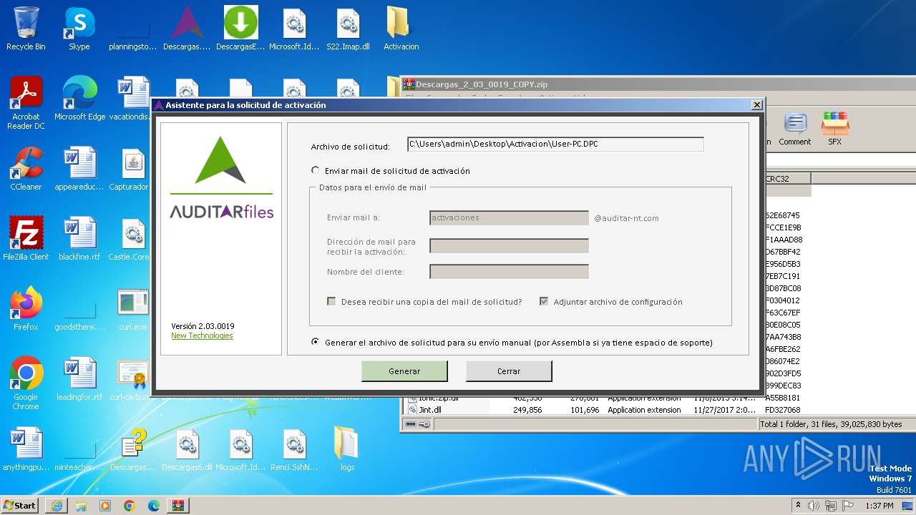Open Windows Explorer from taskbar
The height and width of the screenshot is (515, 916).
(81, 506)
